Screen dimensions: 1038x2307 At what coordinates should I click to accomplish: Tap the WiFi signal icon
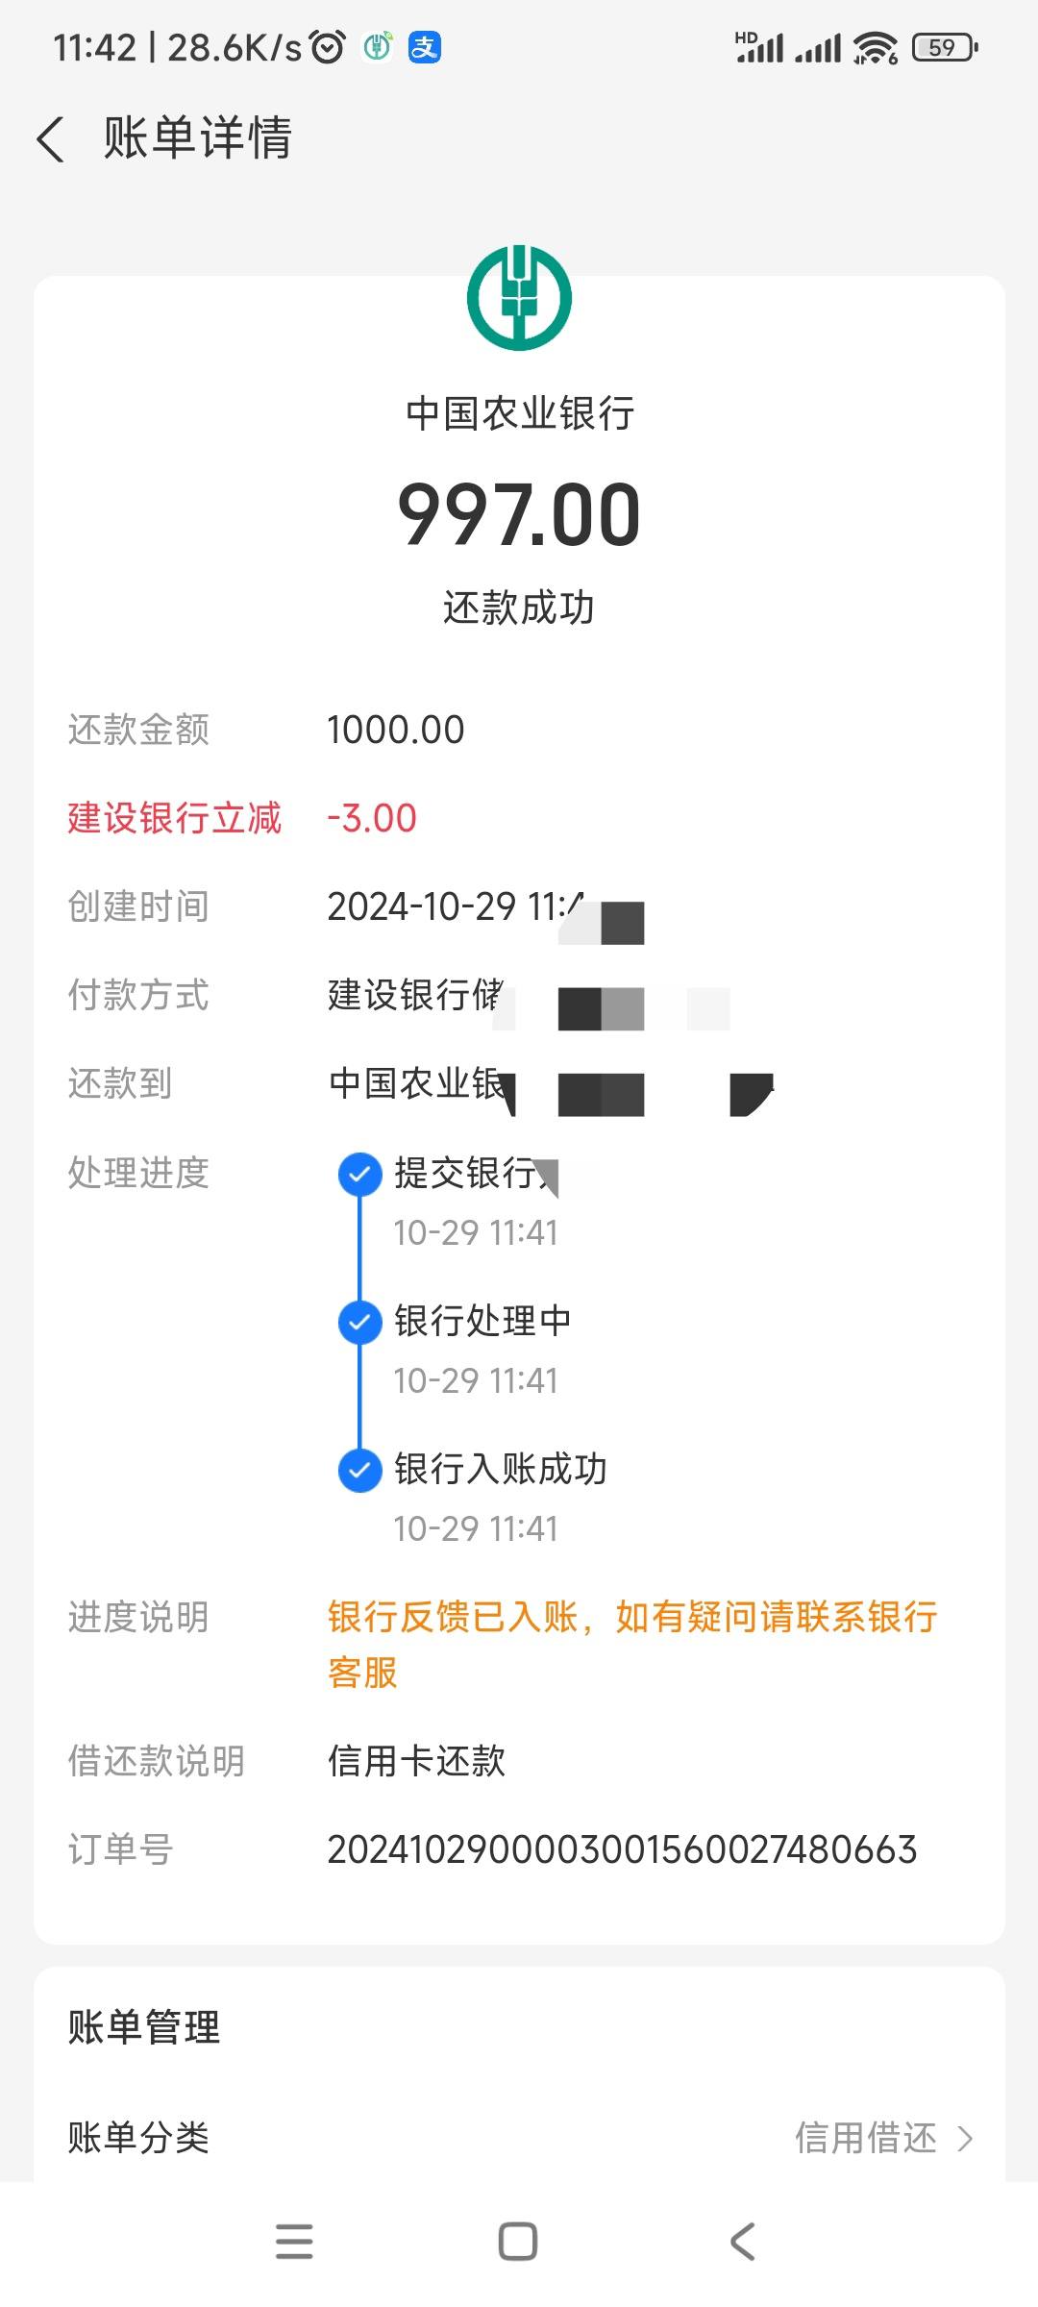[875, 47]
